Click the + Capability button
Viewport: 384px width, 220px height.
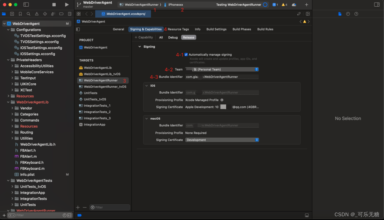[x=144, y=37]
